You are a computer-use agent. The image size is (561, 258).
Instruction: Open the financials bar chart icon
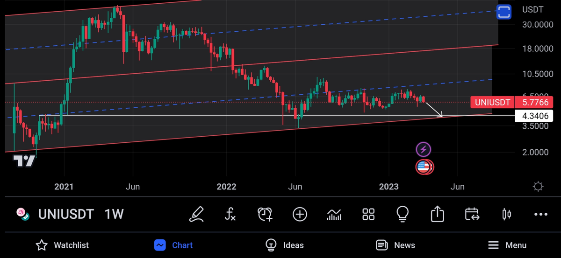tap(334, 214)
